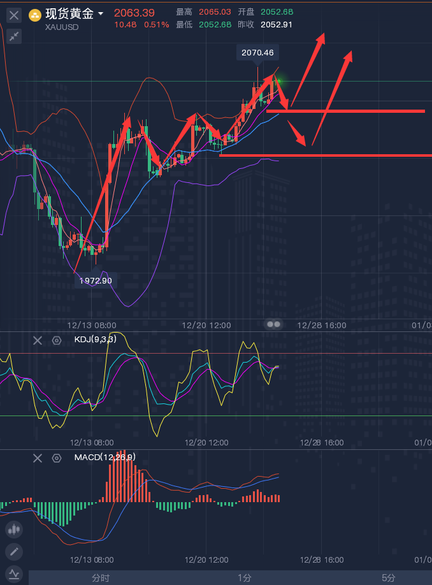Switch to the 分时 timeframe tab
This screenshot has height=585, width=432.
coord(101,577)
